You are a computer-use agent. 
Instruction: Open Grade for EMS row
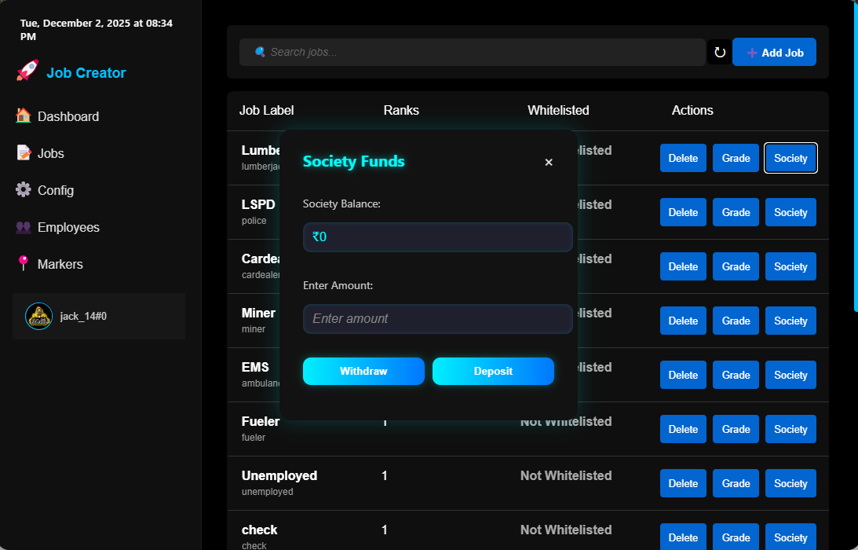click(736, 375)
